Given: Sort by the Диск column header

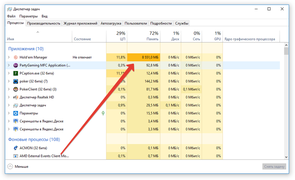Looking at the screenshot, I should tap(171, 36).
